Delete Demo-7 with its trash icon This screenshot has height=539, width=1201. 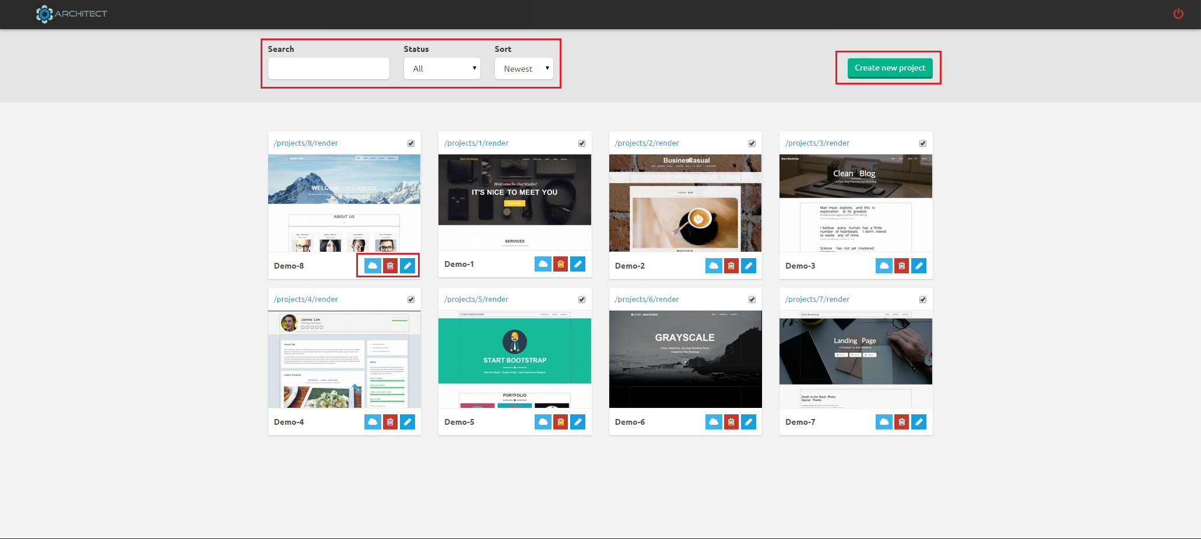(901, 422)
